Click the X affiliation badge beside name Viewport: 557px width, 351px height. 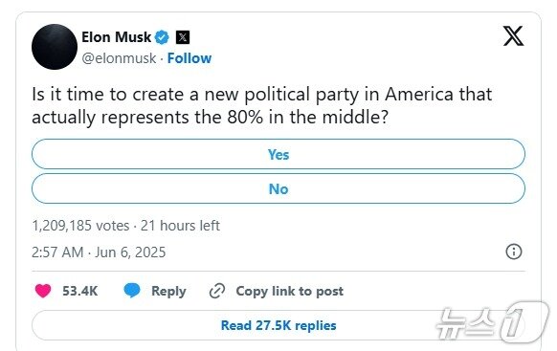tap(183, 37)
